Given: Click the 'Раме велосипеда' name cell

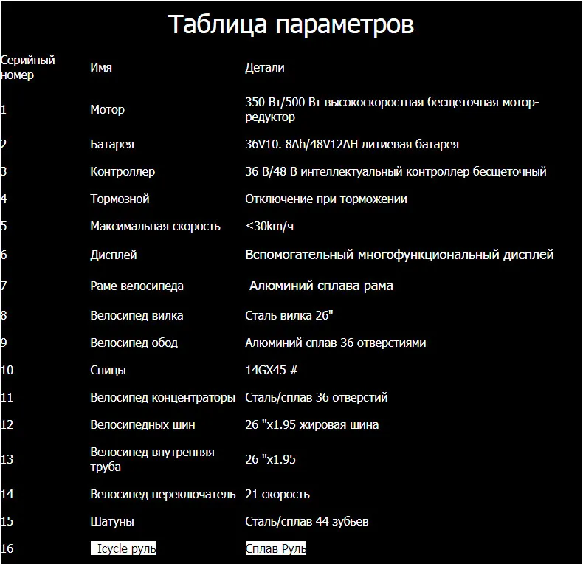Looking at the screenshot, I should [137, 286].
